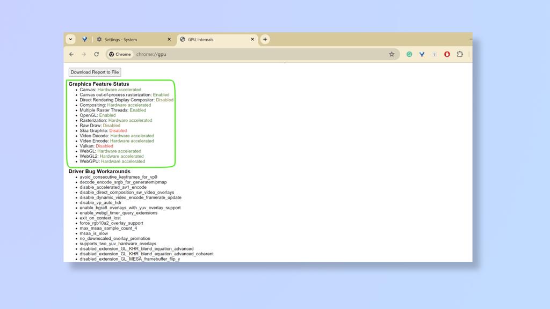Click the Chrome site info chip

tap(119, 54)
